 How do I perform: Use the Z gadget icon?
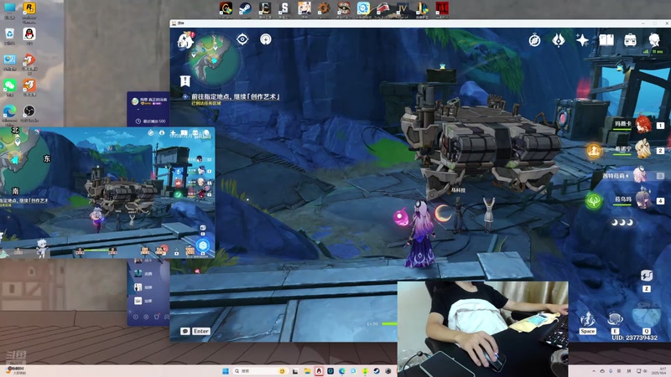646,276
